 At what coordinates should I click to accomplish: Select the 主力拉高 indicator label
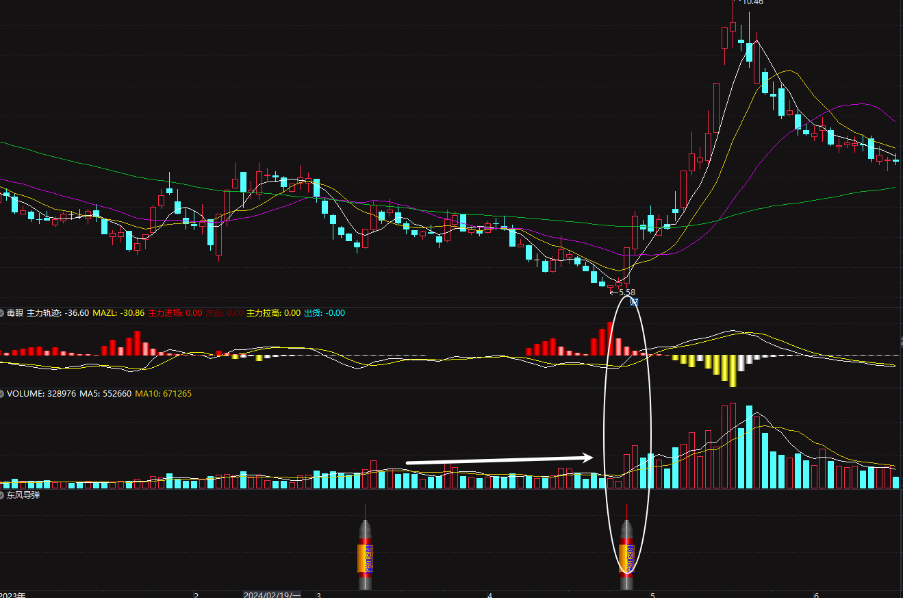(x=273, y=313)
